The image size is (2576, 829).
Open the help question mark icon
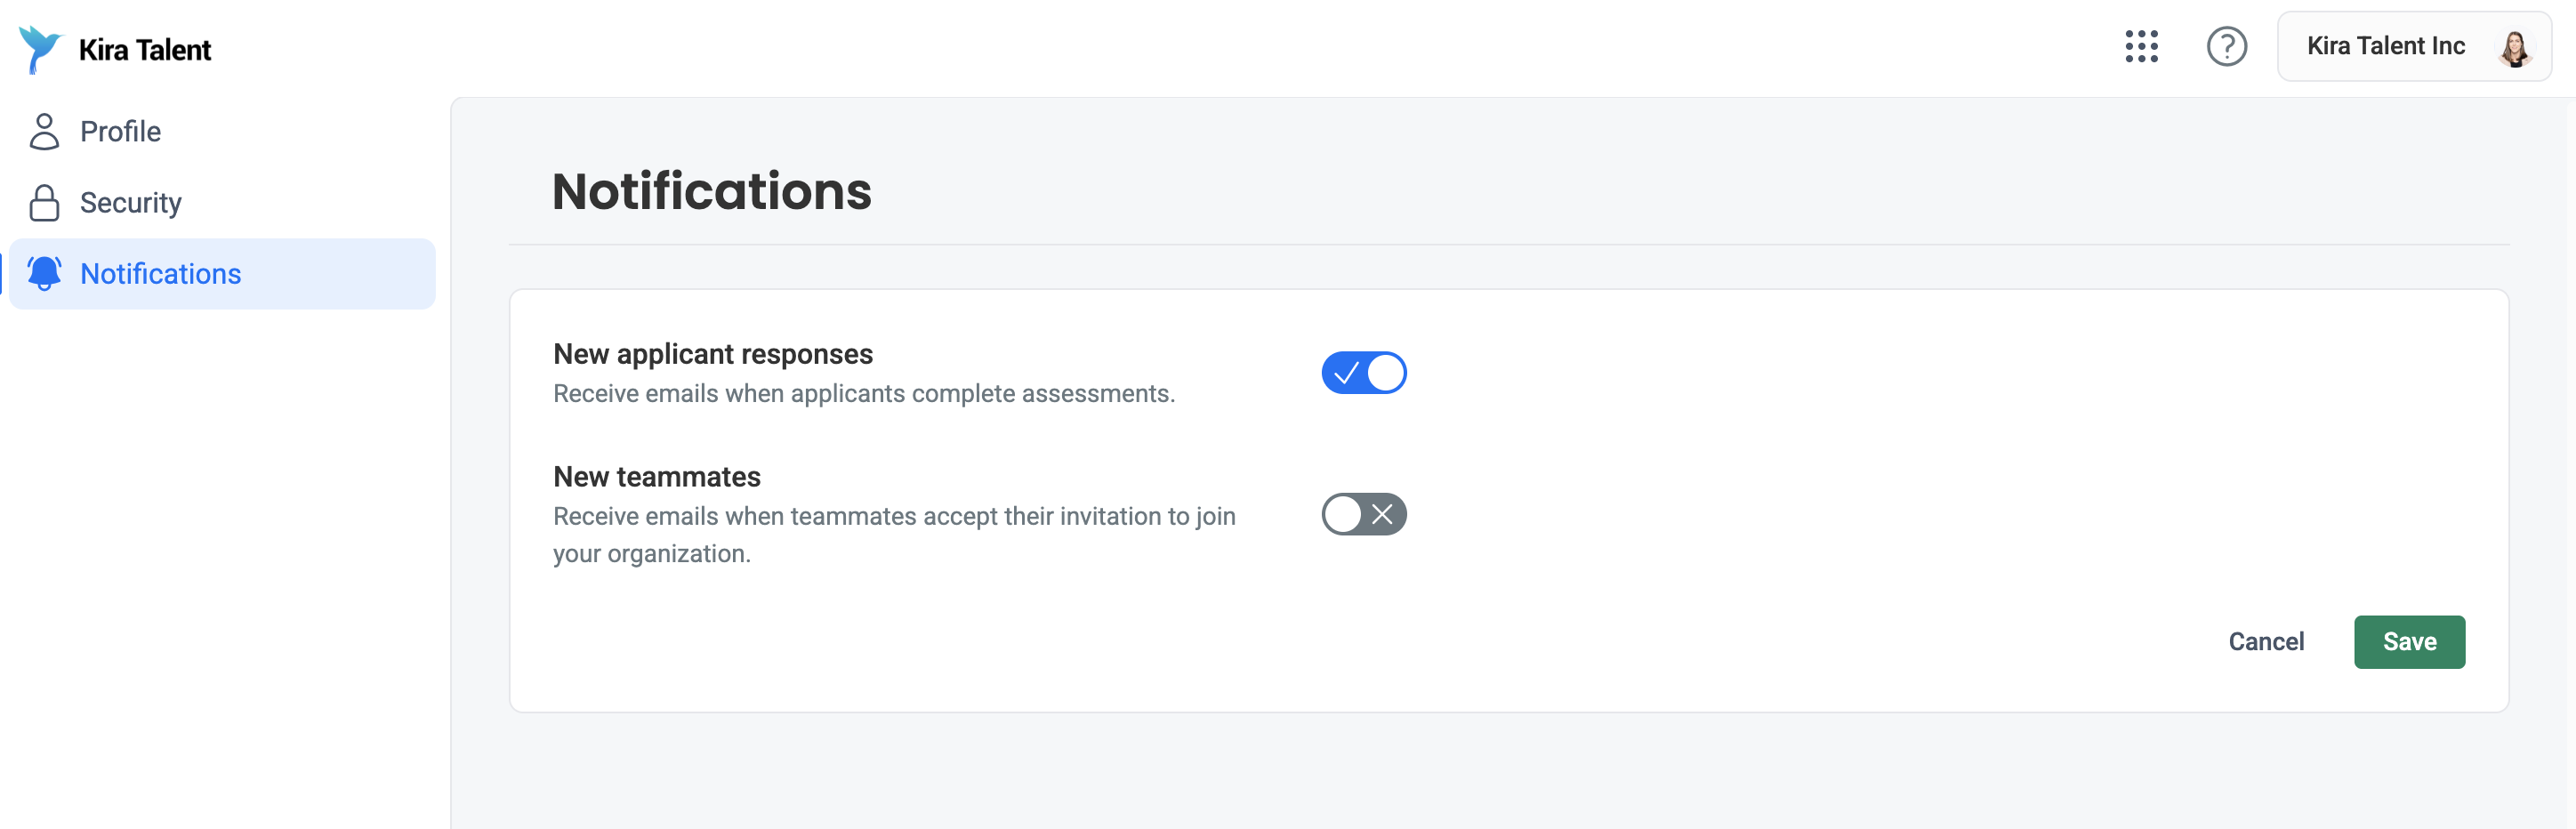[x=2226, y=46]
